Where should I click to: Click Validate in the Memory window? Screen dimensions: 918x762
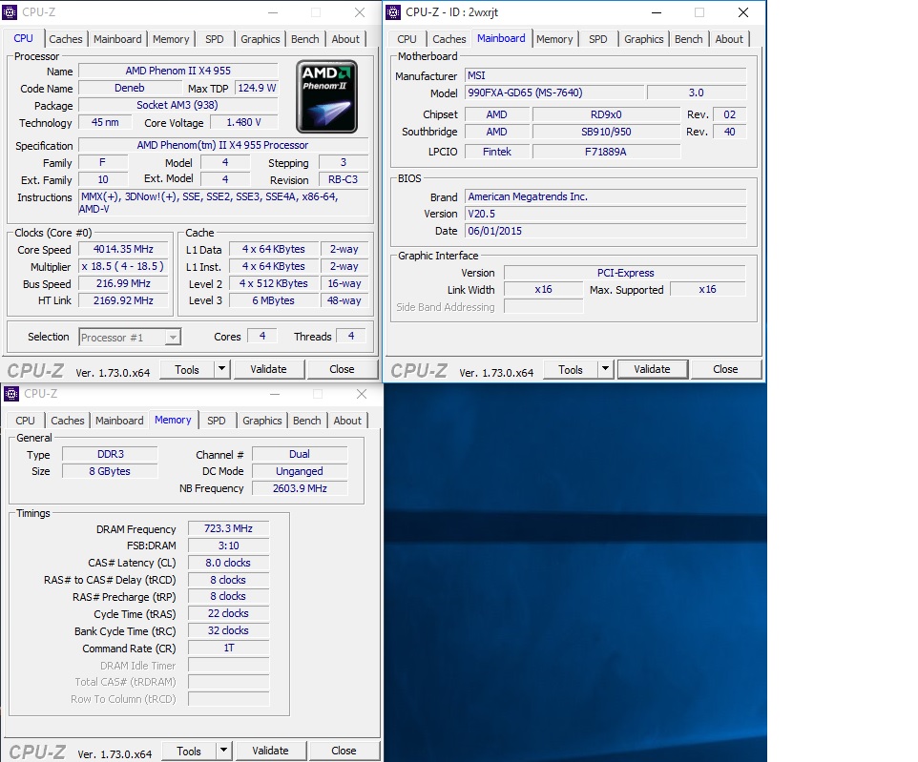click(270, 752)
